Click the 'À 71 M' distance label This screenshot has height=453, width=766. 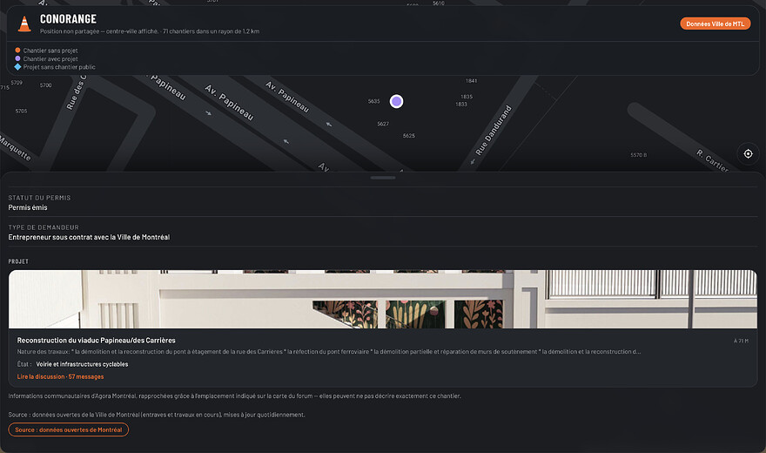pyautogui.click(x=741, y=341)
